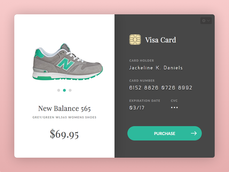The image size is (229, 172).
Task: Expand the settings chevron dropdown arrow
Action: 208,21
